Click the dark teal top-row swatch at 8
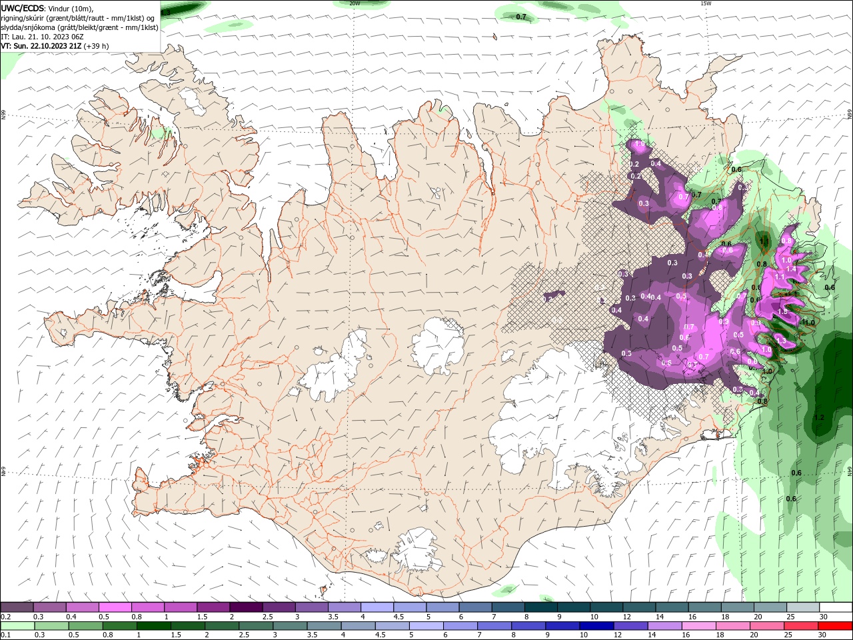 click(540, 607)
